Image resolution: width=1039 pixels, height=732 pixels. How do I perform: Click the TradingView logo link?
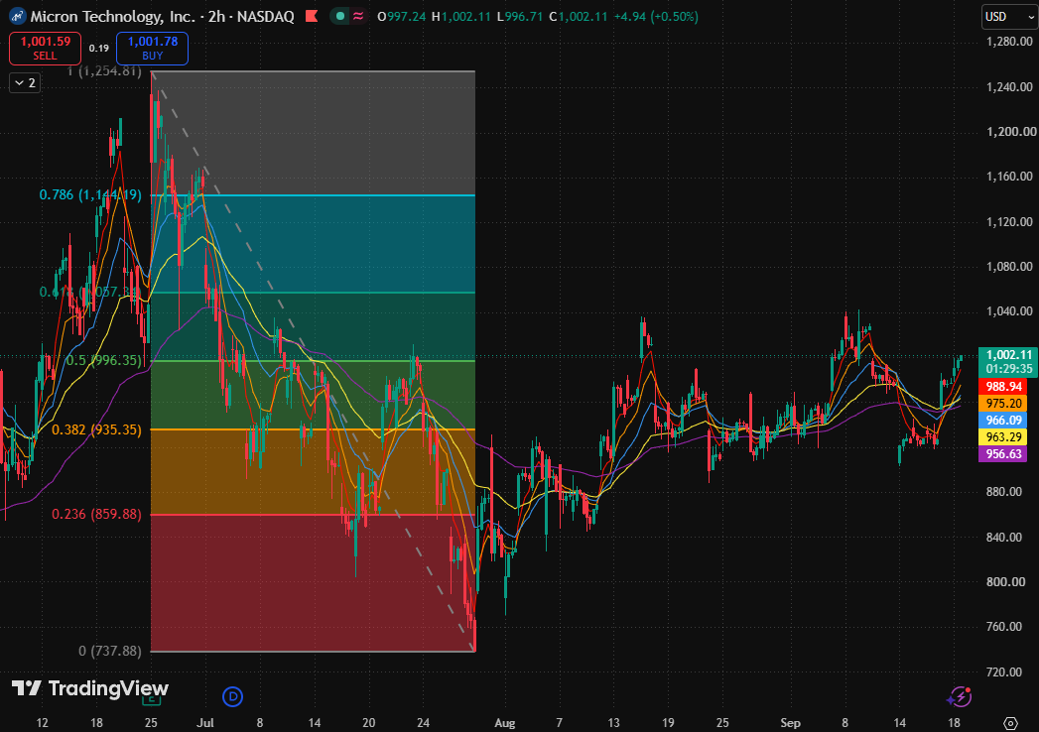click(90, 689)
